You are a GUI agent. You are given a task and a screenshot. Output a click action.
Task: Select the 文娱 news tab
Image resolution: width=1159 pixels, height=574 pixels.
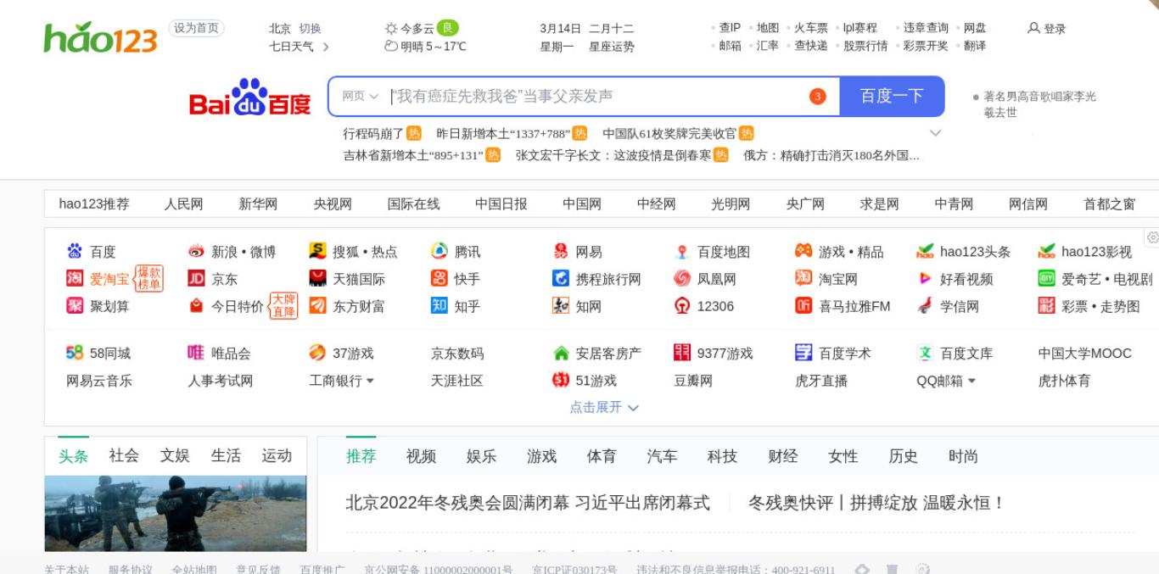175,456
